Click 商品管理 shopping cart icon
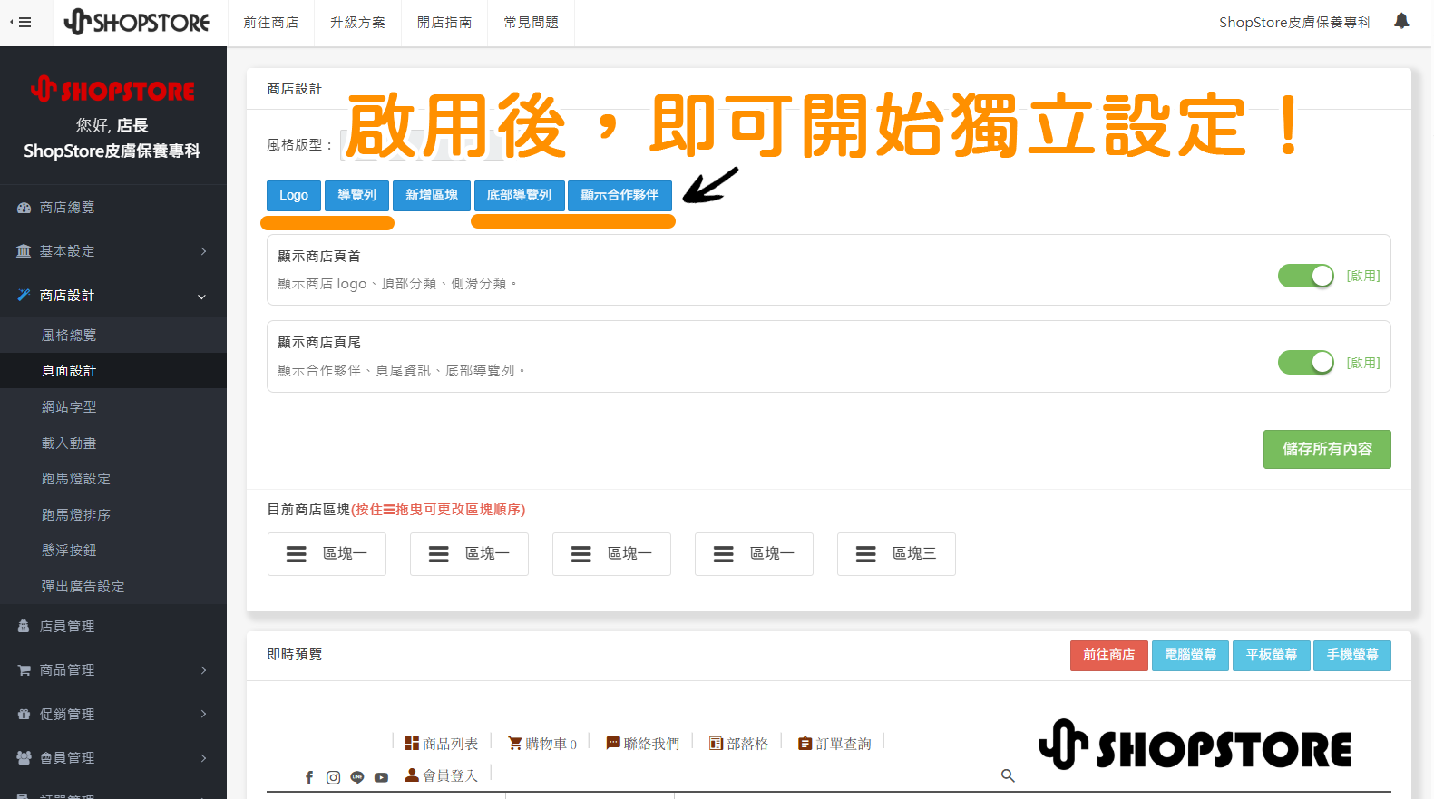Image resolution: width=1434 pixels, height=799 pixels. click(x=24, y=670)
